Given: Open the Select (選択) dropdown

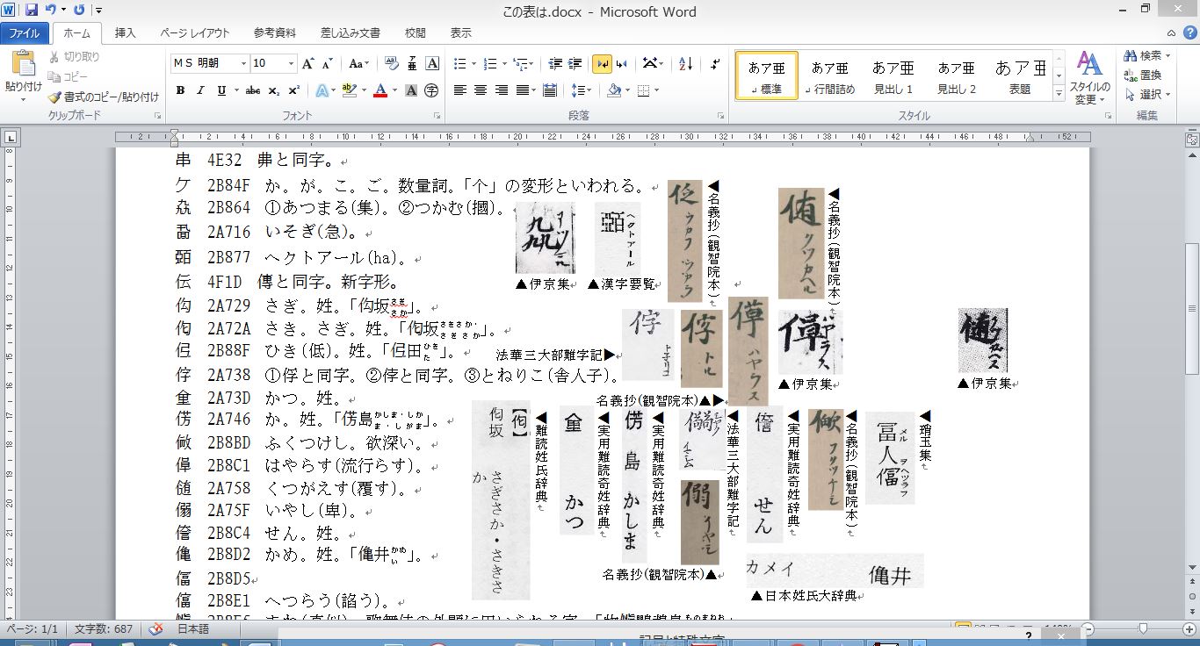Looking at the screenshot, I should click(x=1148, y=94).
